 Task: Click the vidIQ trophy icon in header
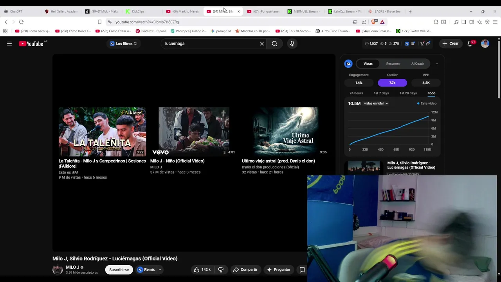[422, 43]
